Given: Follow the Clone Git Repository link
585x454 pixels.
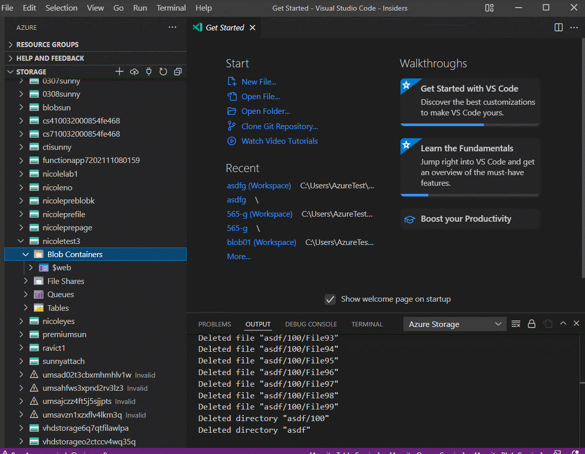Looking at the screenshot, I should [280, 126].
